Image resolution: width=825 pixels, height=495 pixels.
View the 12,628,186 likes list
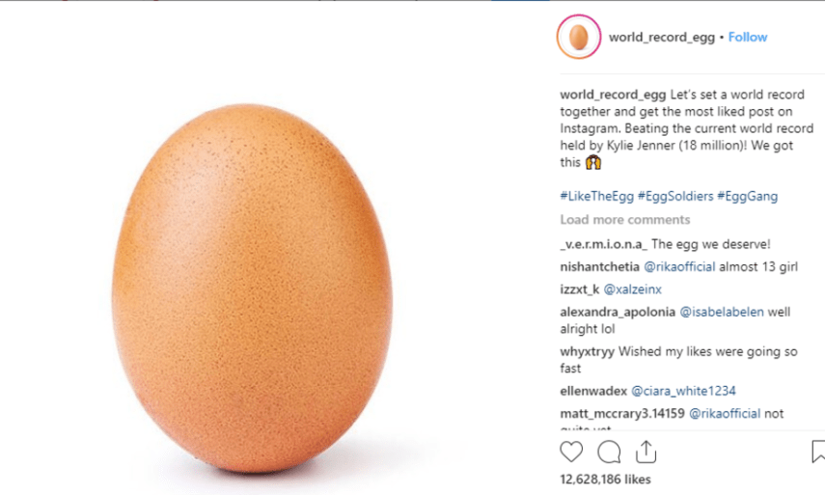click(x=605, y=480)
